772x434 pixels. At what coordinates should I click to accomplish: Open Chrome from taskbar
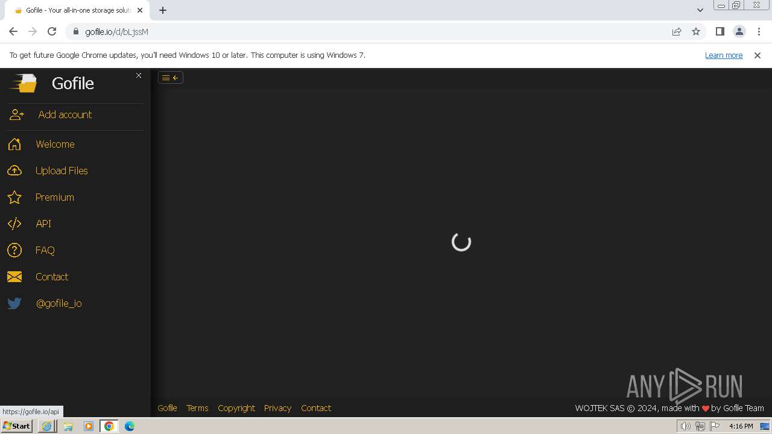pyautogui.click(x=109, y=426)
